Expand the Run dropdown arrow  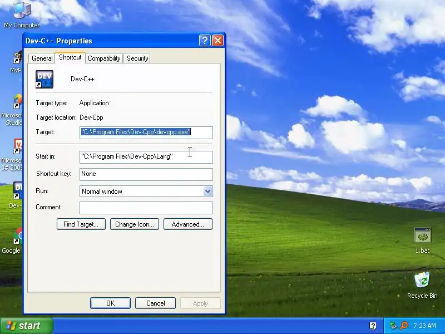[x=207, y=191]
